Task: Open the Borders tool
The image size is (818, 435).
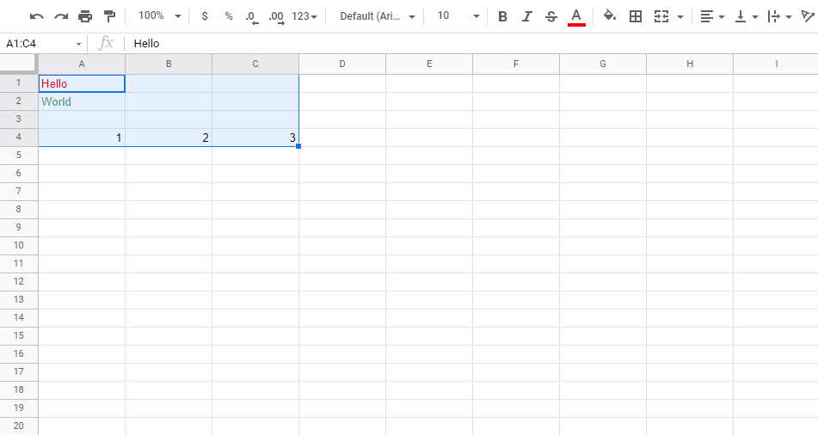Action: (x=636, y=16)
